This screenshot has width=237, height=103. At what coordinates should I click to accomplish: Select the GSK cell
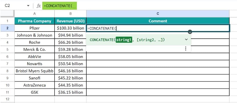click(x=35, y=92)
